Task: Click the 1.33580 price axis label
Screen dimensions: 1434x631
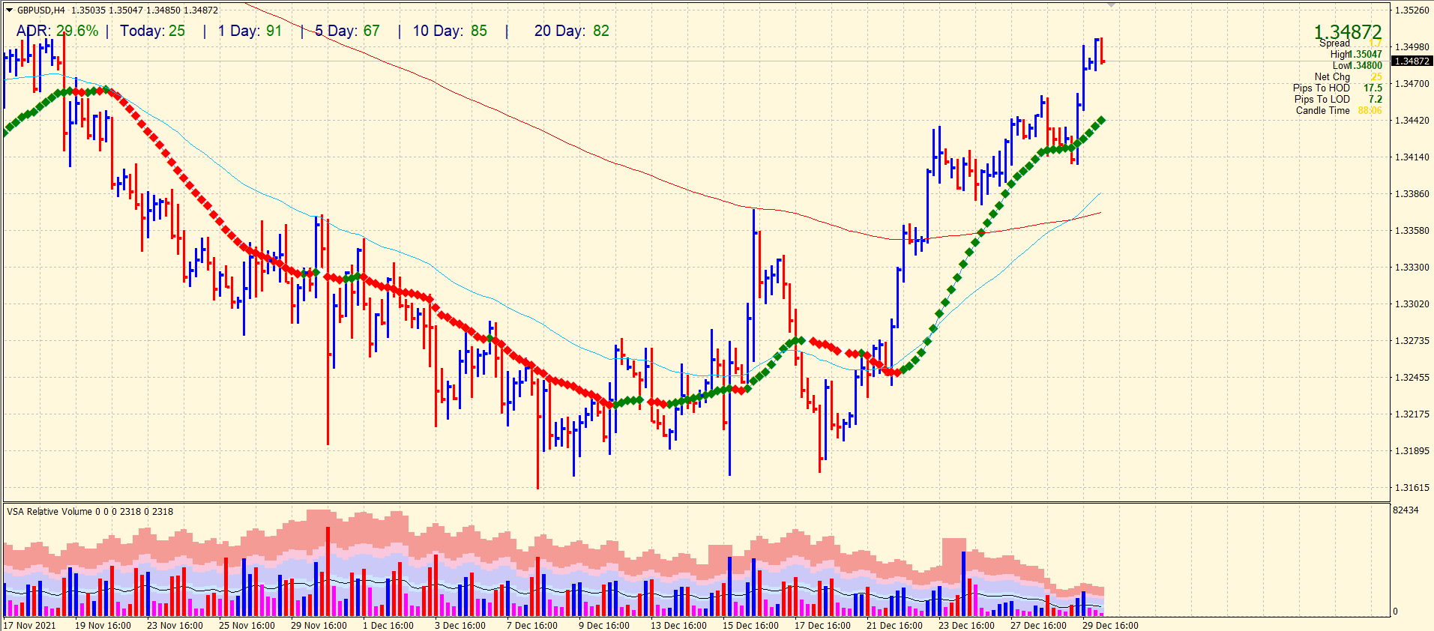Action: click(1412, 231)
